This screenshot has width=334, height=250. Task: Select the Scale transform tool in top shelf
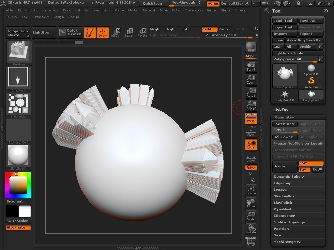pyautogui.click(x=128, y=33)
